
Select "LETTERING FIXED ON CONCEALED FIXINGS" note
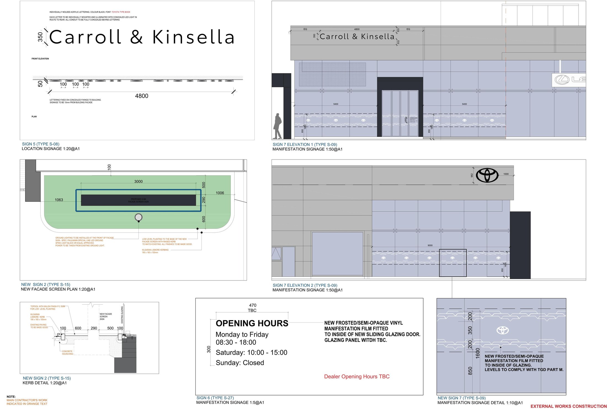click(75, 101)
